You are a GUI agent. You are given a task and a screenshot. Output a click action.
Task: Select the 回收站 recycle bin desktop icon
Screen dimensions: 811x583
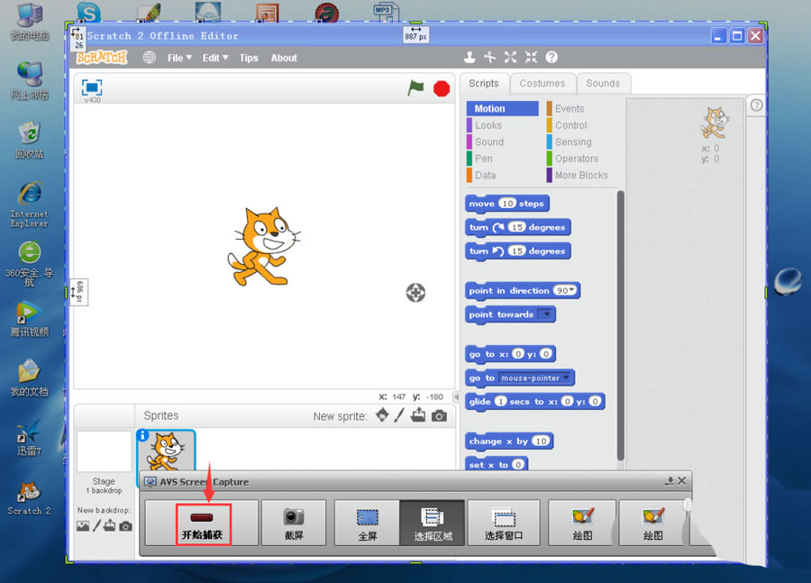click(30, 140)
